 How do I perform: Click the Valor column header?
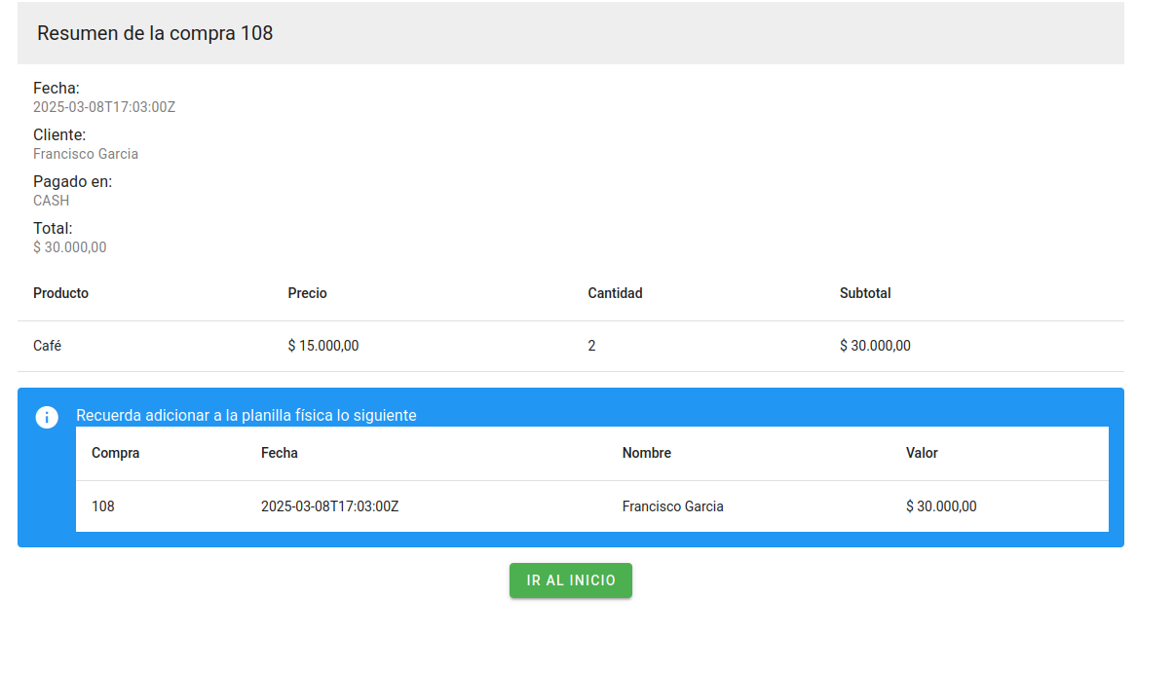click(922, 453)
